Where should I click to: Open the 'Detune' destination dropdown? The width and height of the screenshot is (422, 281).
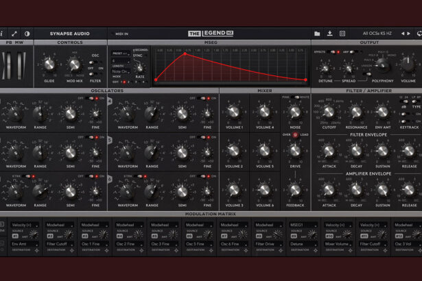303,244
